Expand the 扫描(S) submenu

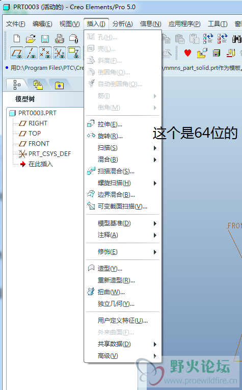click(123, 148)
